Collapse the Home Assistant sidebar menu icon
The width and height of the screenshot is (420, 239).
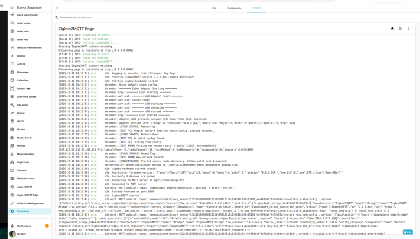12,8
